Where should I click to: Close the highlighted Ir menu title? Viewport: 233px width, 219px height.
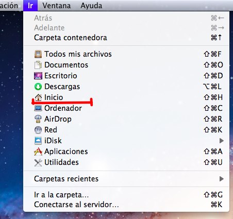pos(30,6)
